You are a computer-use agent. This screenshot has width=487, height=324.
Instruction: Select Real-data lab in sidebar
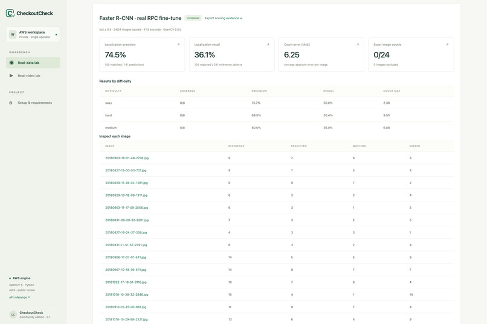pos(33,63)
